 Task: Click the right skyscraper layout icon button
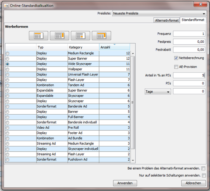59,35
